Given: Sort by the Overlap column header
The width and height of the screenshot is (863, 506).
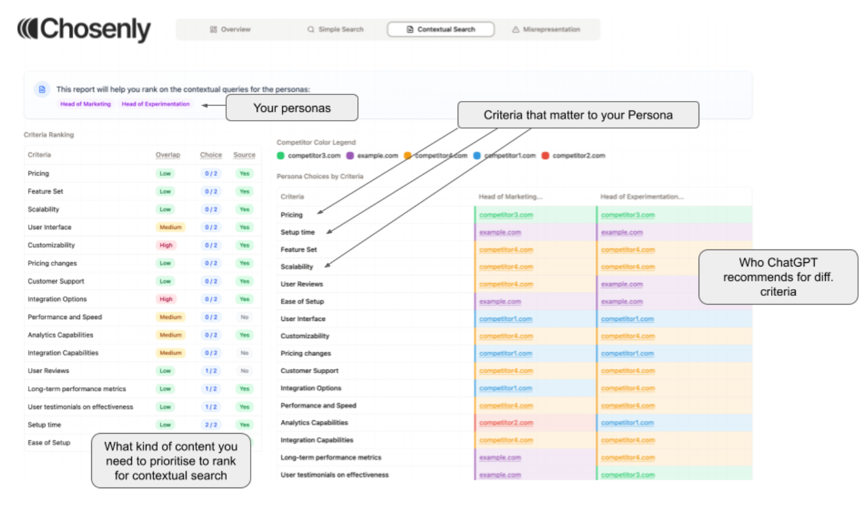Looking at the screenshot, I should click(168, 155).
